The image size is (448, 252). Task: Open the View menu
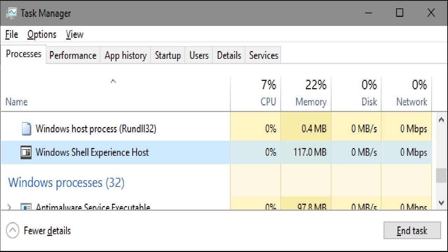point(75,35)
